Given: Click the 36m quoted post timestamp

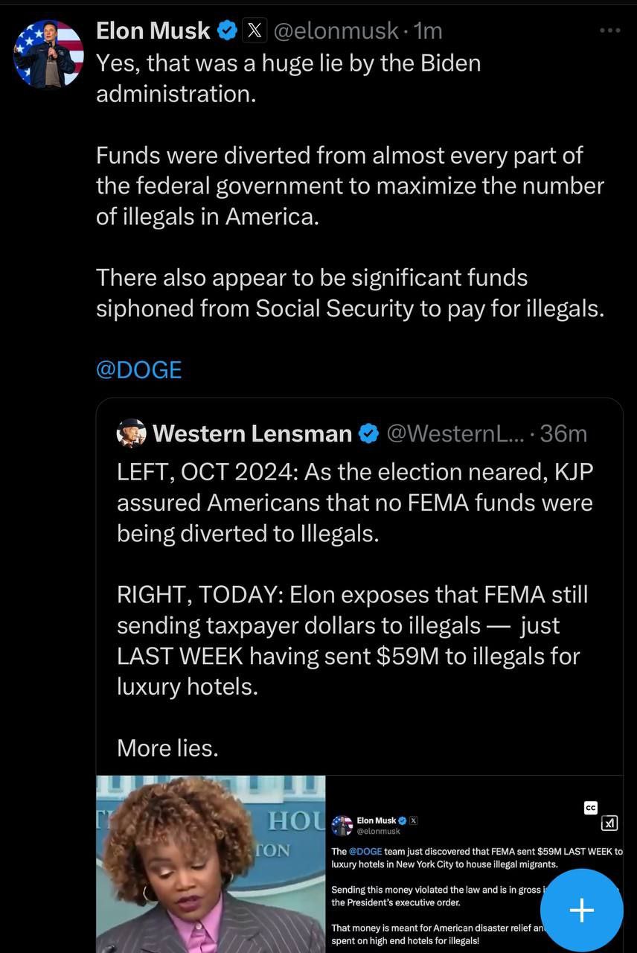Looking at the screenshot, I should (563, 433).
